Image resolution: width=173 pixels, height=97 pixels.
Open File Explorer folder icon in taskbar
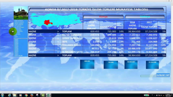(15, 95)
